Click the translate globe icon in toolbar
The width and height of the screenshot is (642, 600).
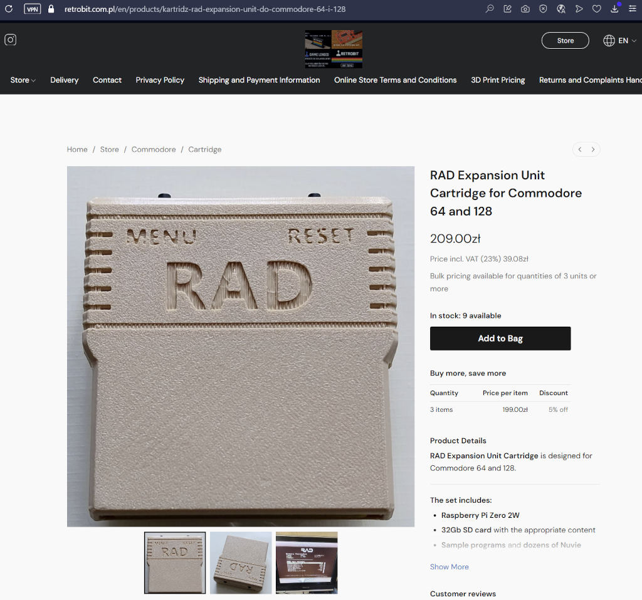(x=561, y=9)
